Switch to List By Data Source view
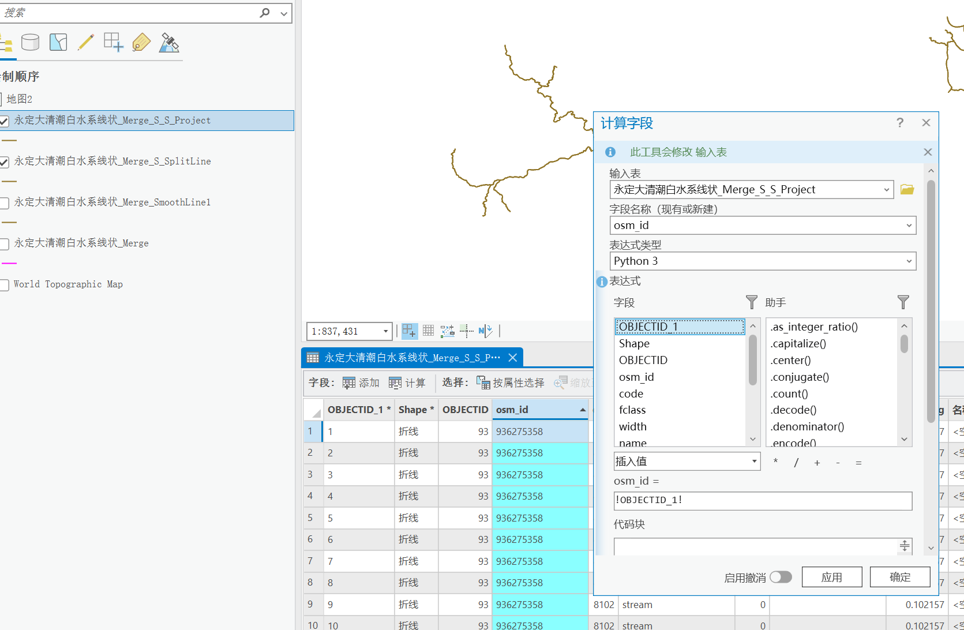 click(x=30, y=42)
